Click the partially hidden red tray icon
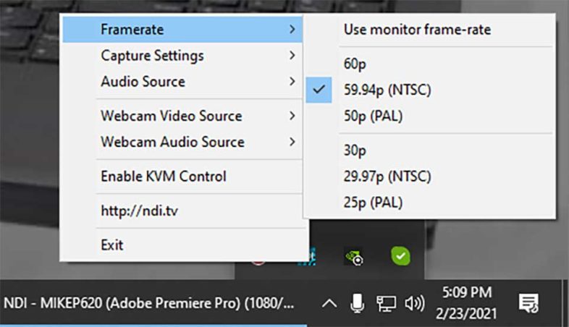This screenshot has height=327, width=569. (258, 258)
